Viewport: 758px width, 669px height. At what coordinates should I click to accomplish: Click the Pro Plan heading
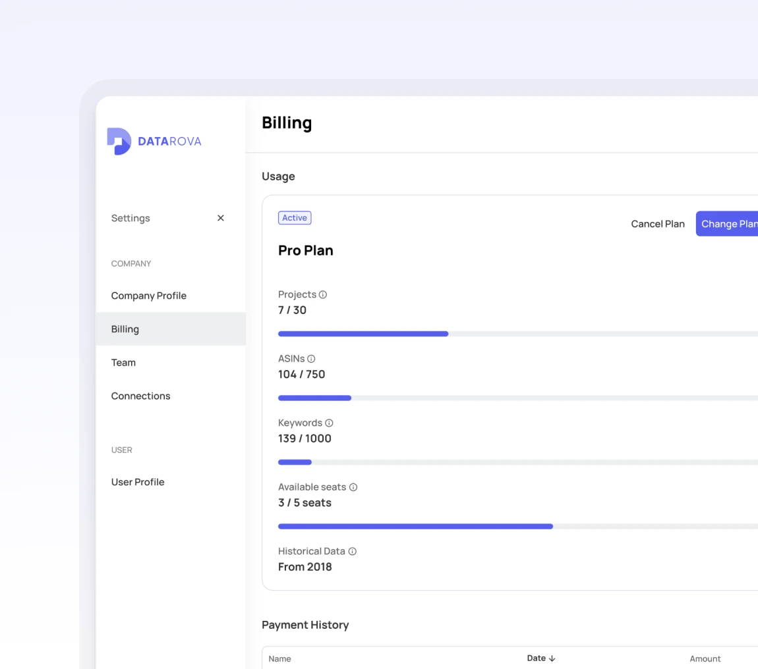coord(306,250)
